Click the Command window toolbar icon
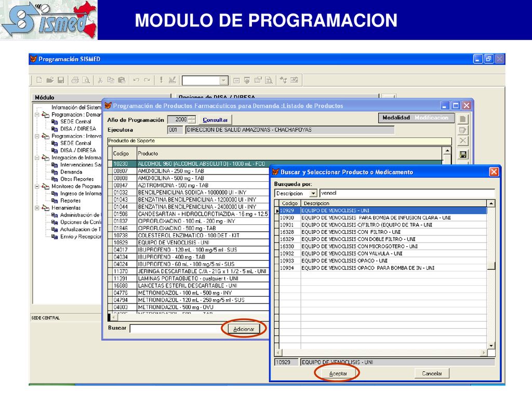Image resolution: width=532 pixels, height=399 pixels. pos(236,80)
